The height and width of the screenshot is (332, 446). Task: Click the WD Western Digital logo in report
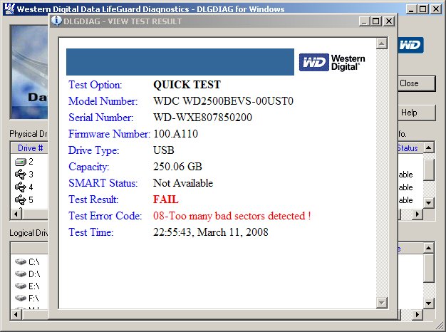tap(332, 62)
